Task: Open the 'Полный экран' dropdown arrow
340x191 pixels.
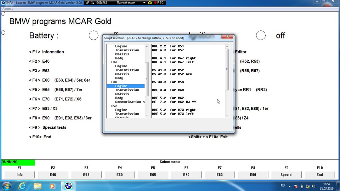Action: [144, 2]
